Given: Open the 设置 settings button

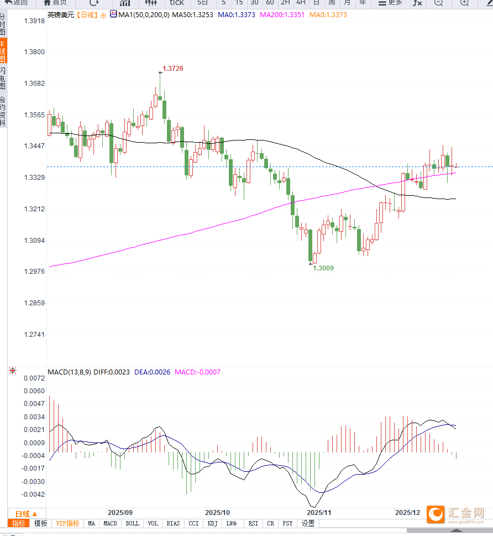Looking at the screenshot, I should 308,523.
